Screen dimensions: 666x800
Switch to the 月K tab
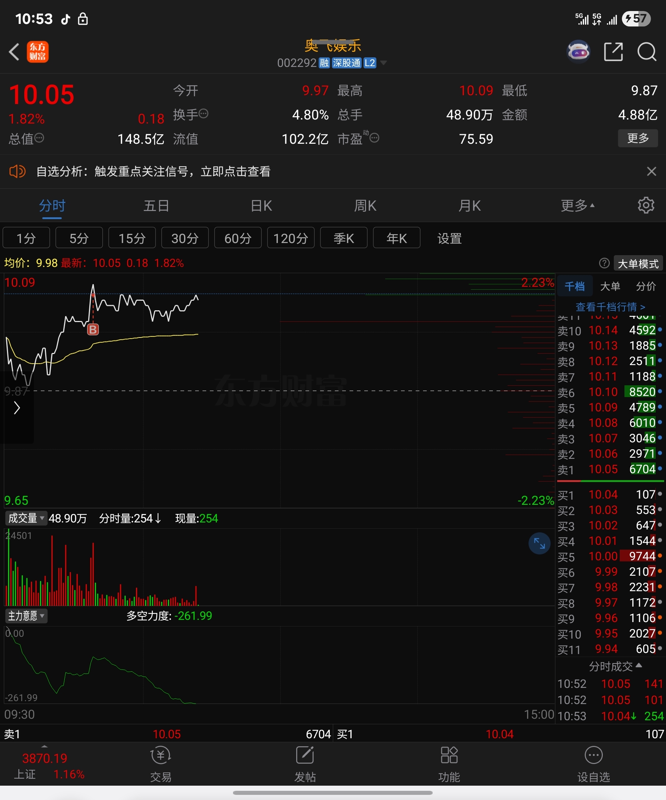(x=469, y=206)
